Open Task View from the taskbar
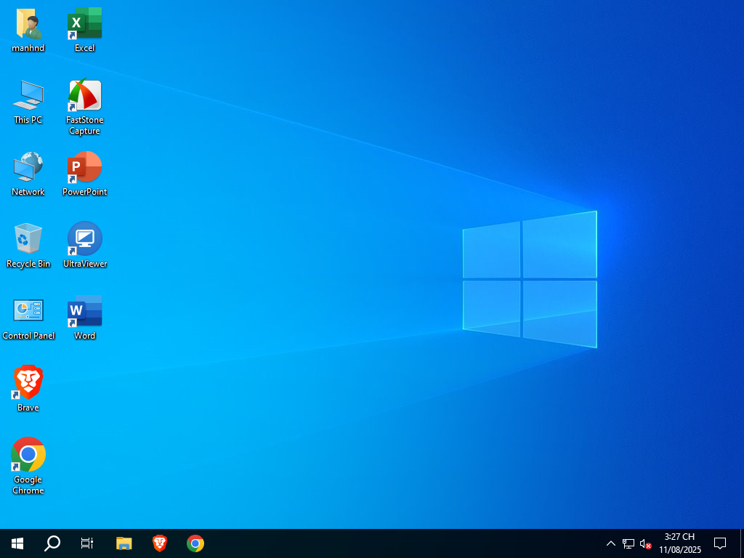The image size is (744, 558). 86,543
